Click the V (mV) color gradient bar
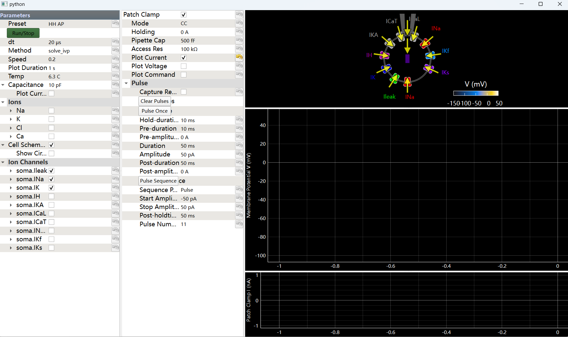 point(476,93)
